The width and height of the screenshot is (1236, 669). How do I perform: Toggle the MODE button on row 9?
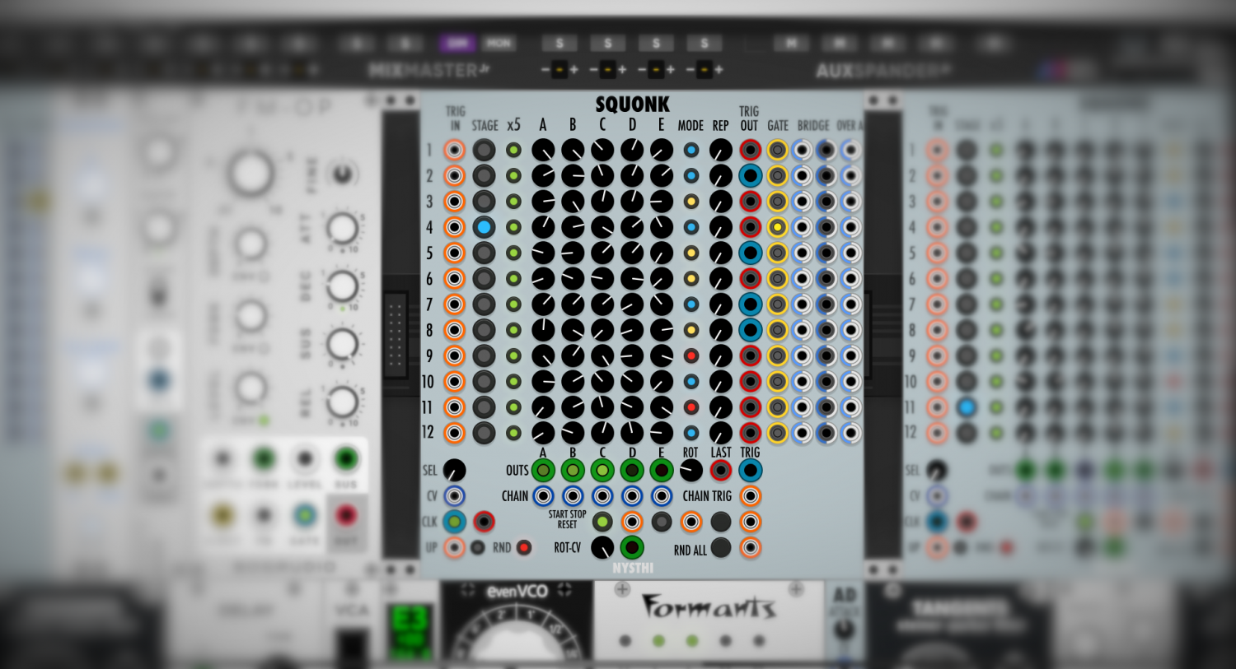[x=691, y=355]
